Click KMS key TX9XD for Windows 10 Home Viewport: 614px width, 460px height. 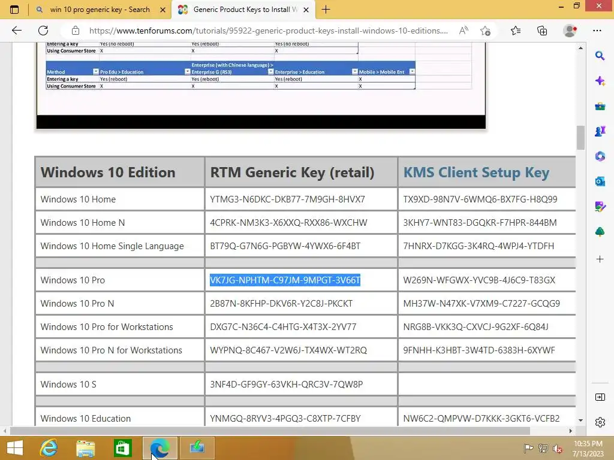coord(480,199)
